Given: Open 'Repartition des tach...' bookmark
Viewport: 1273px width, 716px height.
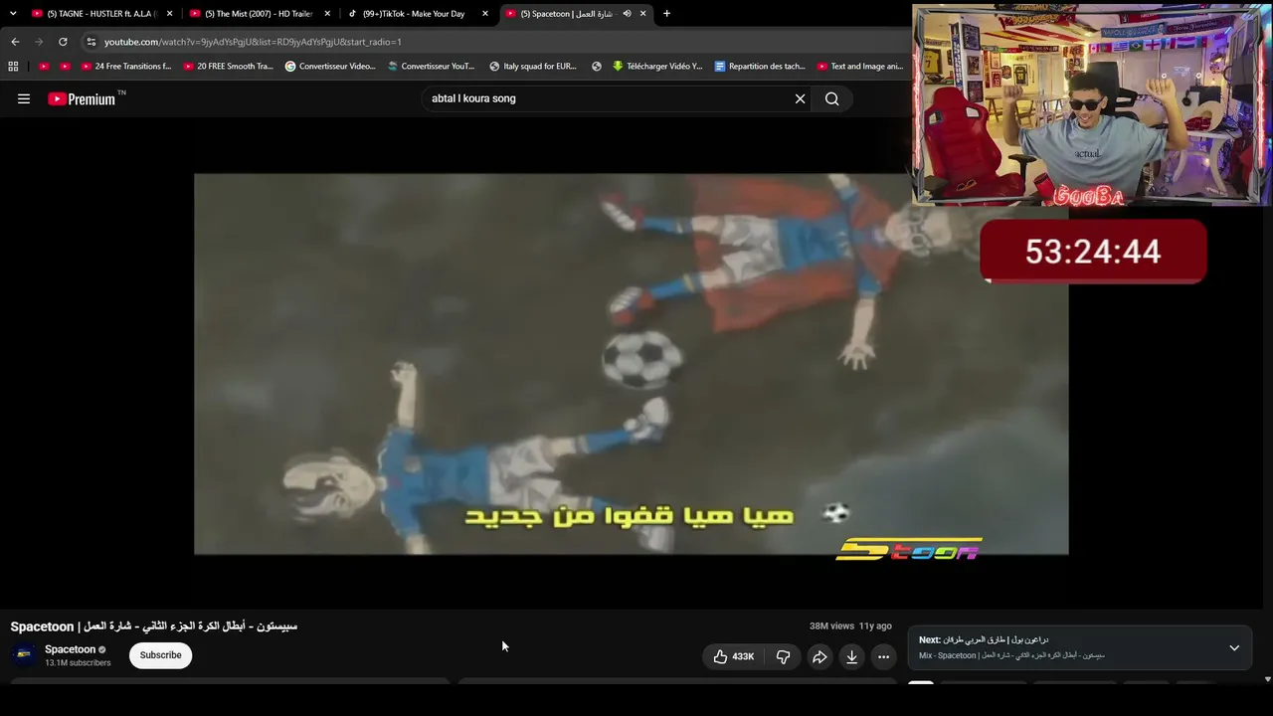Looking at the screenshot, I should click(x=760, y=67).
